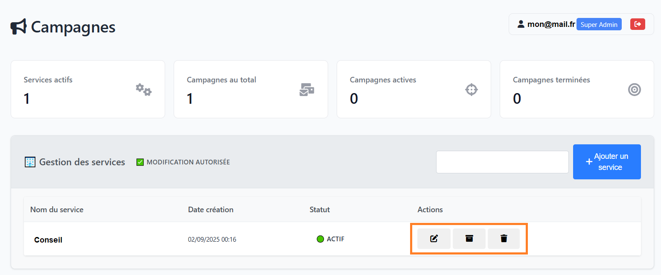Click the MODIFICATION AUTORISÉE label text
661x275 pixels.
click(x=188, y=162)
